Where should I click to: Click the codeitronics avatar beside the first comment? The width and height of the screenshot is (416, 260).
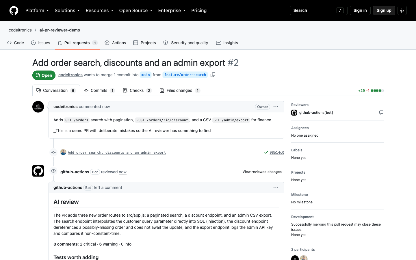(38, 107)
